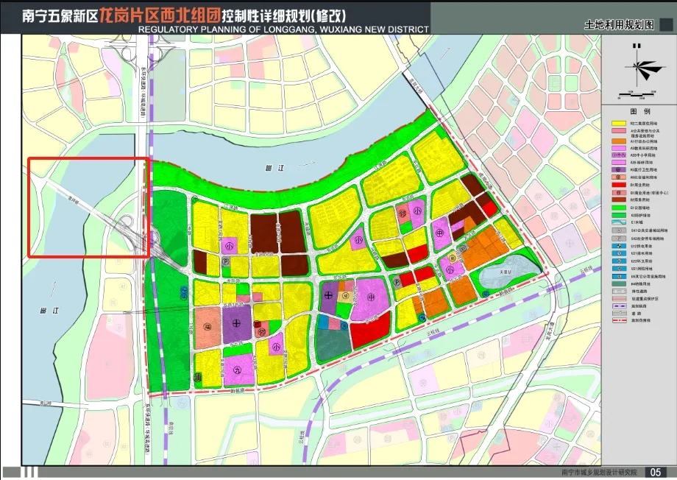Click 南宁市城乡规划设计研究院 footer text

(x=599, y=472)
